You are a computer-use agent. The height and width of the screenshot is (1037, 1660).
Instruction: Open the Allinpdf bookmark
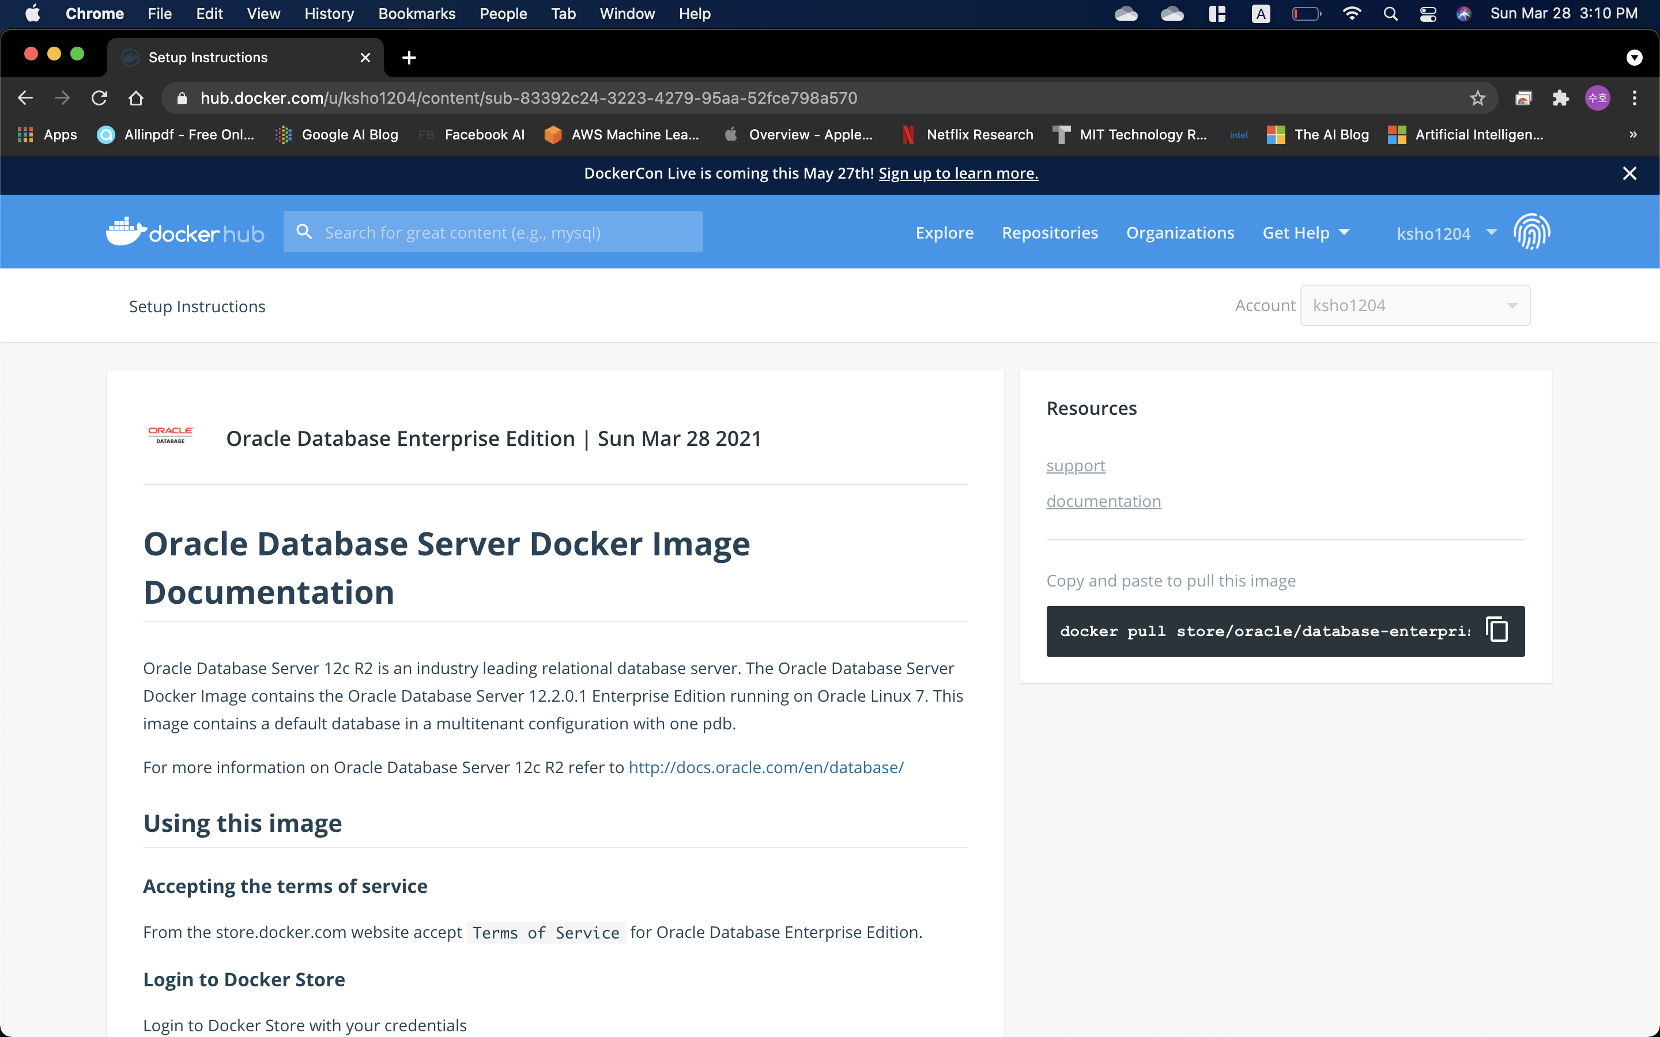pyautogui.click(x=176, y=134)
